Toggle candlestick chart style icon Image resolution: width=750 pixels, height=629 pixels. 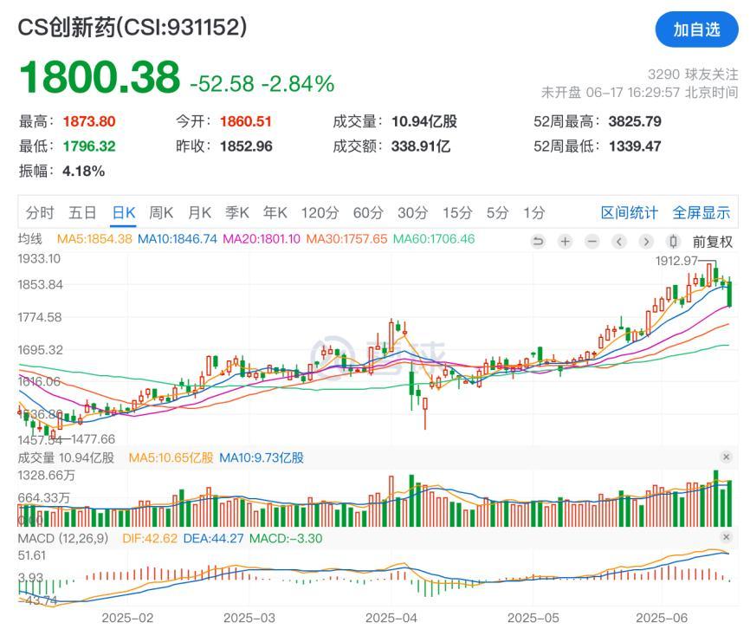point(673,242)
